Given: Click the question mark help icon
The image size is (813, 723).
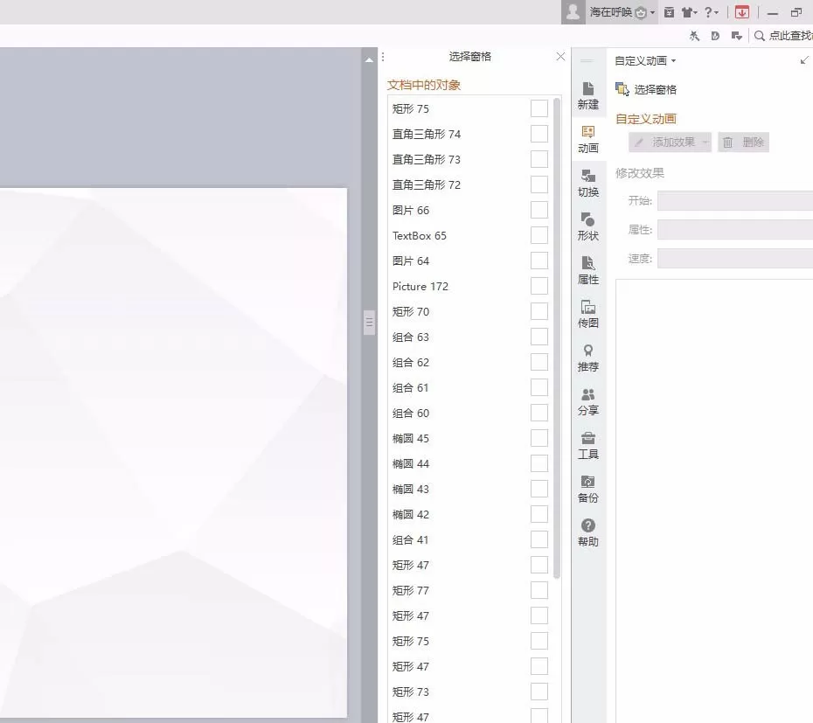Looking at the screenshot, I should (x=708, y=12).
